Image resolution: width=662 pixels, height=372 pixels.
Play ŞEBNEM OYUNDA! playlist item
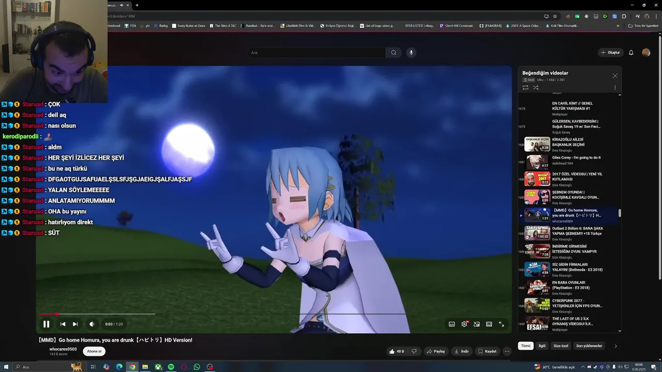[568, 197]
